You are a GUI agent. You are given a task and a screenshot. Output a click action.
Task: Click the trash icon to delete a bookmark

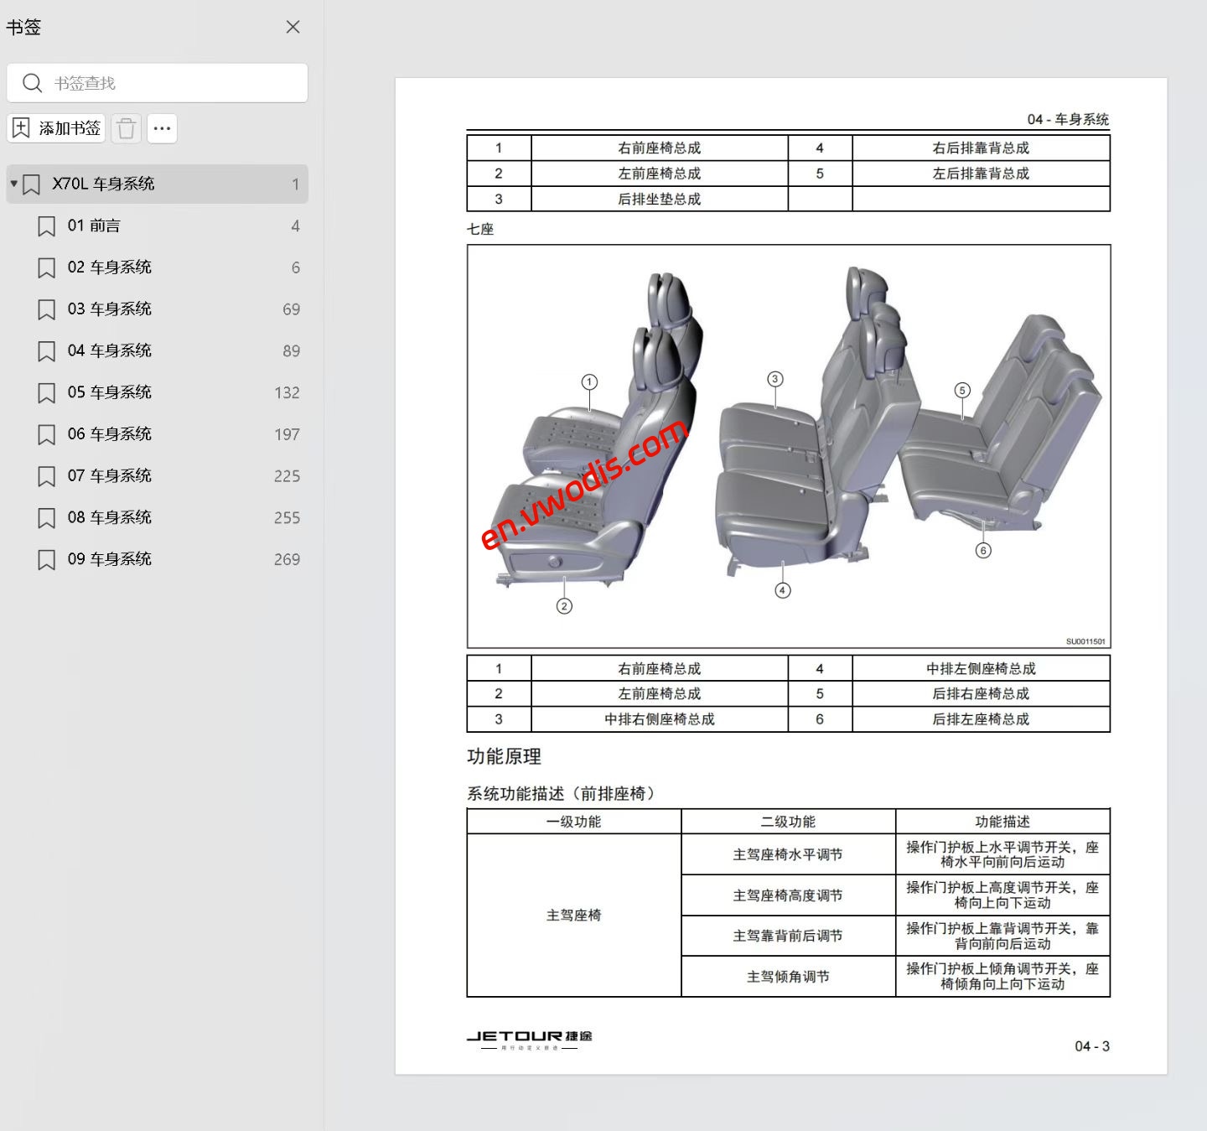[x=126, y=127]
